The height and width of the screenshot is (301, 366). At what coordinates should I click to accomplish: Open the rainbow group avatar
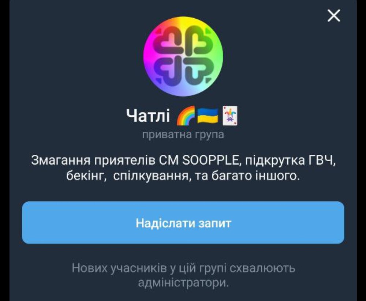pyautogui.click(x=183, y=56)
